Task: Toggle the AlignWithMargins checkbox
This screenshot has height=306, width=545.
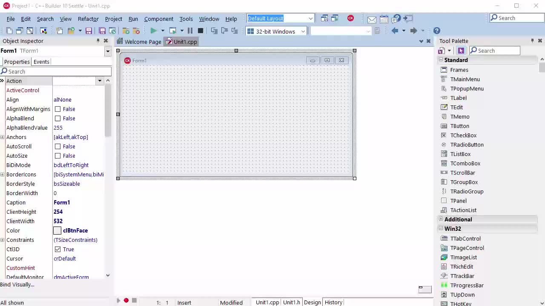Action: (57, 109)
